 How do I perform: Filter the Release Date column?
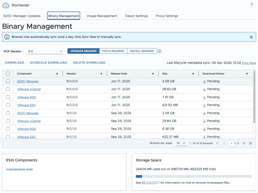click(153, 74)
